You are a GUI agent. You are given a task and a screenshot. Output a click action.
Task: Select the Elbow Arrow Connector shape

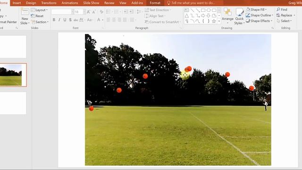tap(198, 16)
